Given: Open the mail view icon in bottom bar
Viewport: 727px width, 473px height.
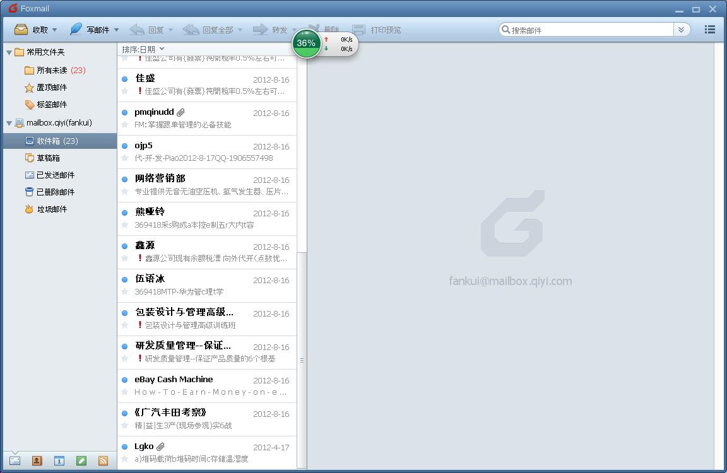Looking at the screenshot, I should tap(15, 460).
